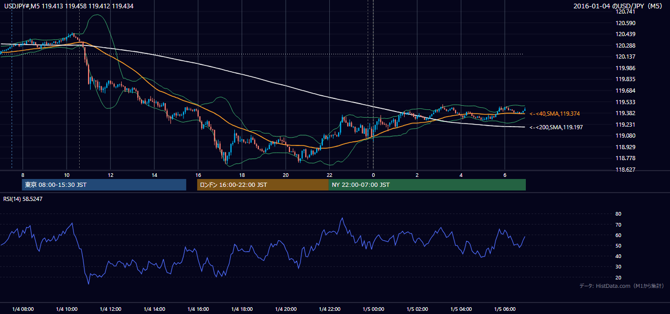The width and height of the screenshot is (670, 314).
Task: Click the RSI 20 level label
Action: [618, 277]
